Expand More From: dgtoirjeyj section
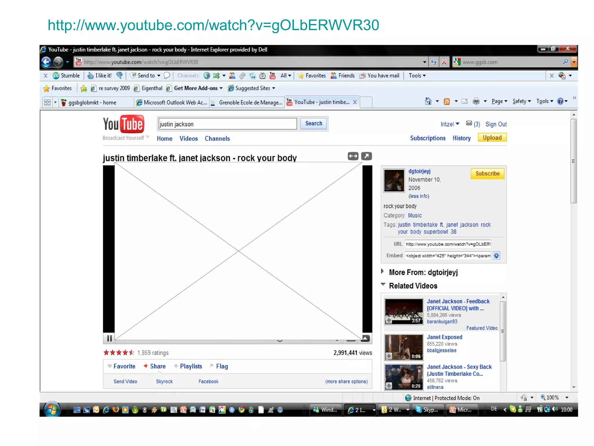 (382, 271)
